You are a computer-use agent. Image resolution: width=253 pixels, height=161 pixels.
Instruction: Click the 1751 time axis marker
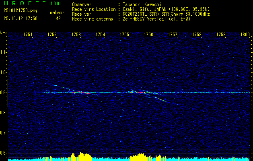pos(28,34)
